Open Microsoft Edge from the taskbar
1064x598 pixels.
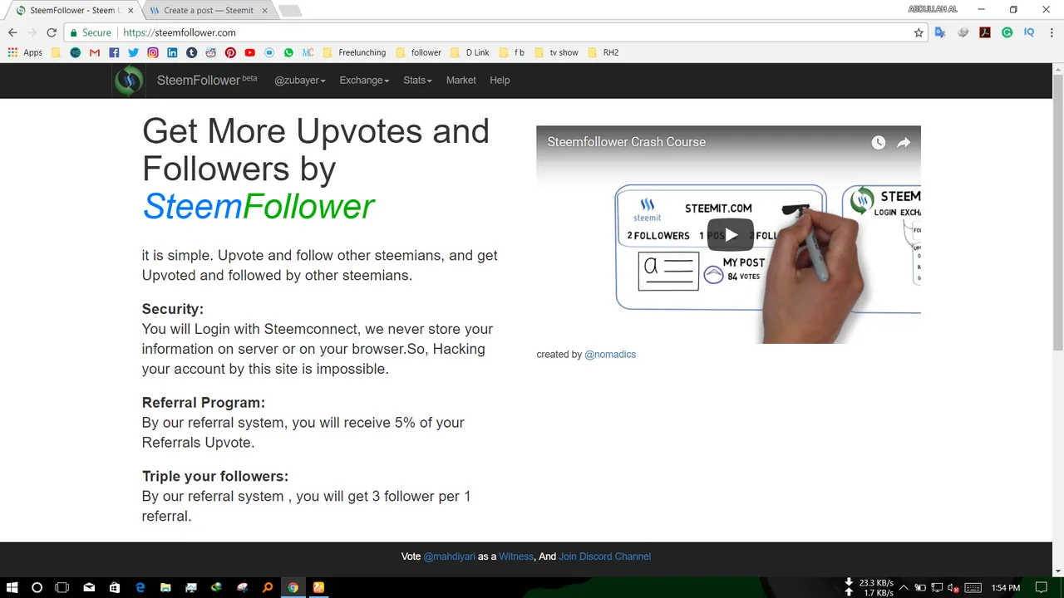(140, 587)
